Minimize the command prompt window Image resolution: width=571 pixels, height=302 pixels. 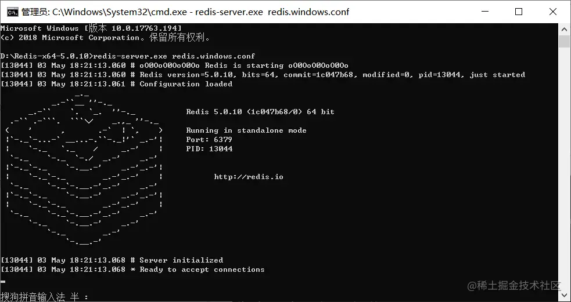pyautogui.click(x=484, y=12)
